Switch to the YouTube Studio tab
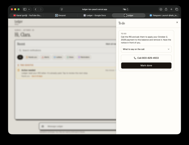Screen dimensions: 189x145 coord(27,15)
